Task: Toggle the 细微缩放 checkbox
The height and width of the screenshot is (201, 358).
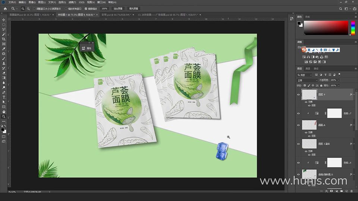Action: coord(86,8)
